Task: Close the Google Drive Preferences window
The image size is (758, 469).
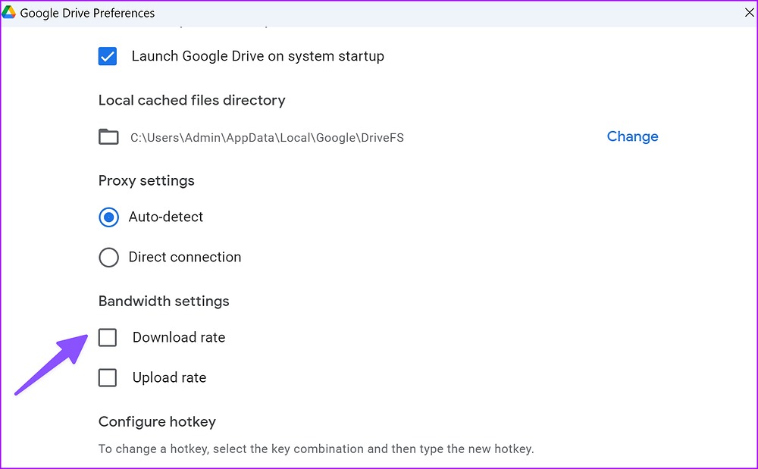Action: click(749, 12)
